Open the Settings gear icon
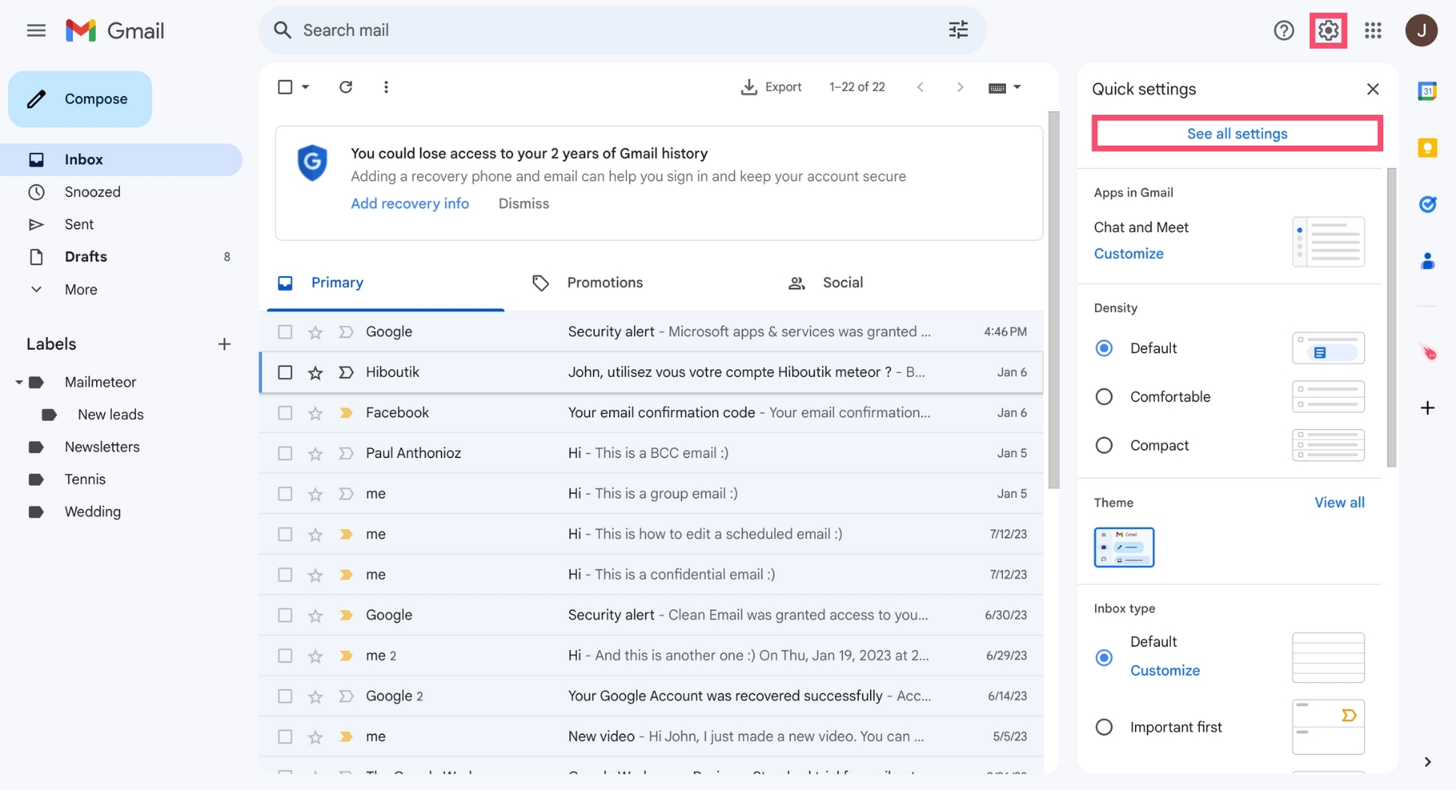Image resolution: width=1456 pixels, height=791 pixels. 1328,30
